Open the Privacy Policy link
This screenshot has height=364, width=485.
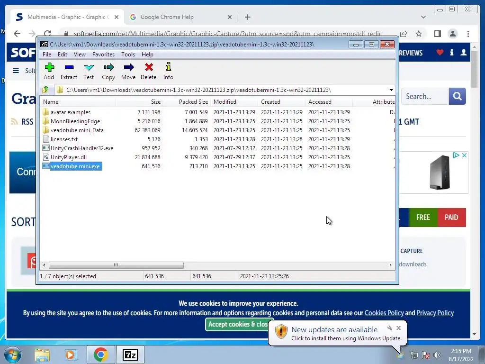[x=435, y=313]
